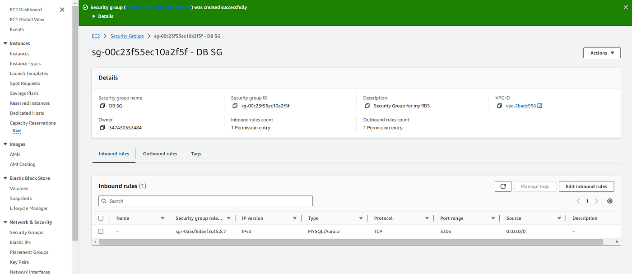
Task: Follow the EC2 breadcrumb link
Action: click(x=96, y=36)
